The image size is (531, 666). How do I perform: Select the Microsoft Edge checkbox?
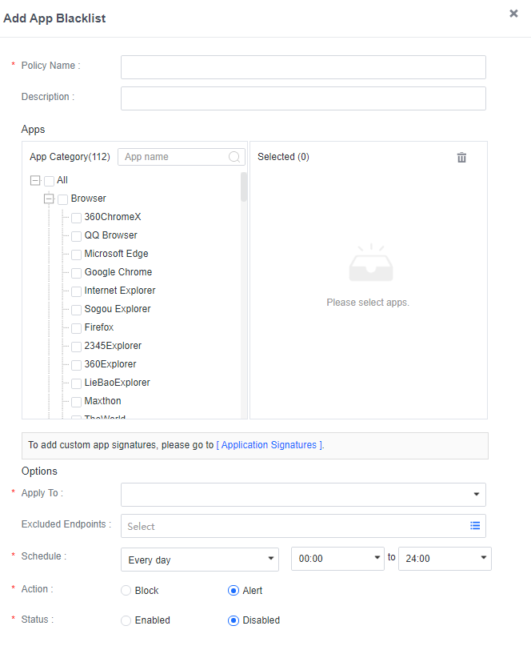tap(76, 255)
